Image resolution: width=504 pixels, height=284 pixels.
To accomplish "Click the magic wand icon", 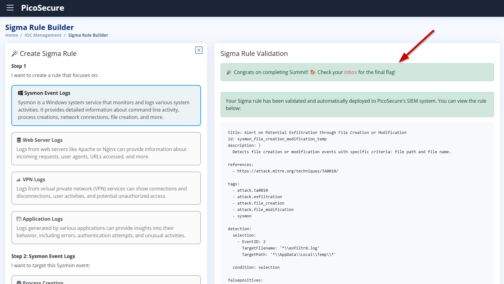I will tap(15, 53).
